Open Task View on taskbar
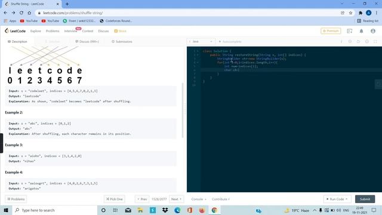This screenshot has width=382, height=215. [x=115, y=210]
